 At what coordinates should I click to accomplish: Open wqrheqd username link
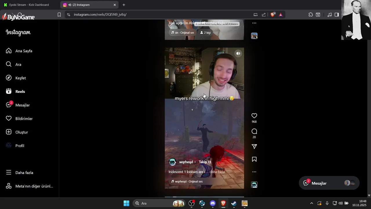[x=186, y=162]
